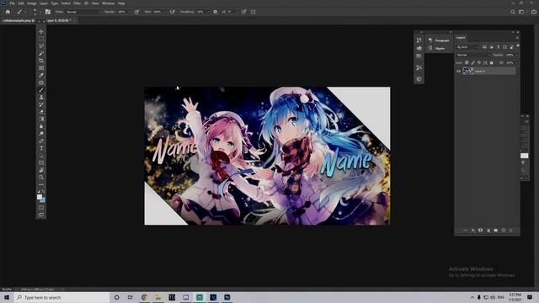Select the Rectangular Marquee tool
The width and height of the screenshot is (539, 303).
pos(41,39)
